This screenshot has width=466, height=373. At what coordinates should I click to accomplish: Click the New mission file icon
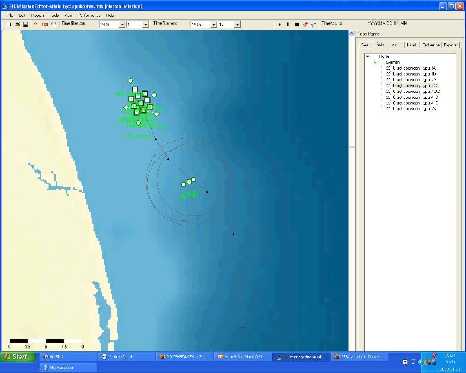pyautogui.click(x=9, y=25)
